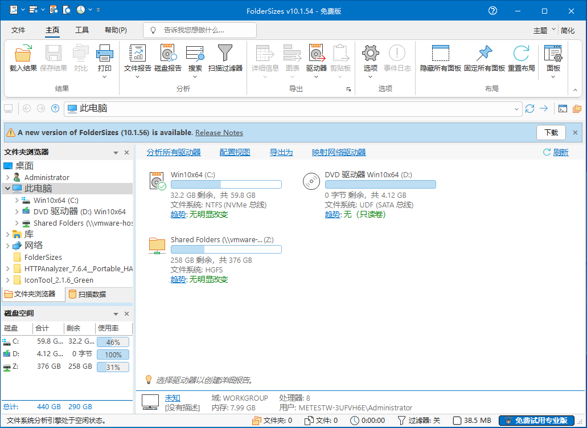Viewport: 587px width, 428px height.
Task: Click the 告诉我您想做什么 search field
Action: (199, 30)
